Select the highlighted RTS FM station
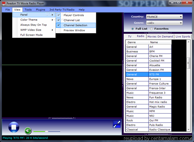Image resolution: width=194 pixels, height=142 pixels. 160,74
